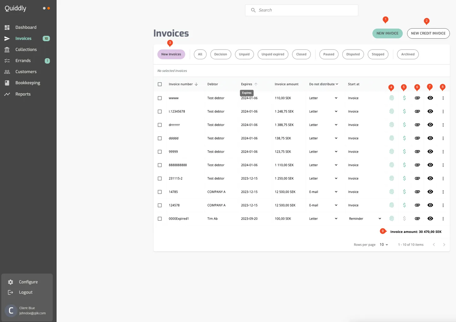View invoice ddddd with eye icon

coord(430,138)
